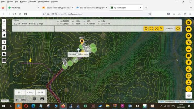
Task: Switch to the WhatsApp tab
Action: click(24, 8)
